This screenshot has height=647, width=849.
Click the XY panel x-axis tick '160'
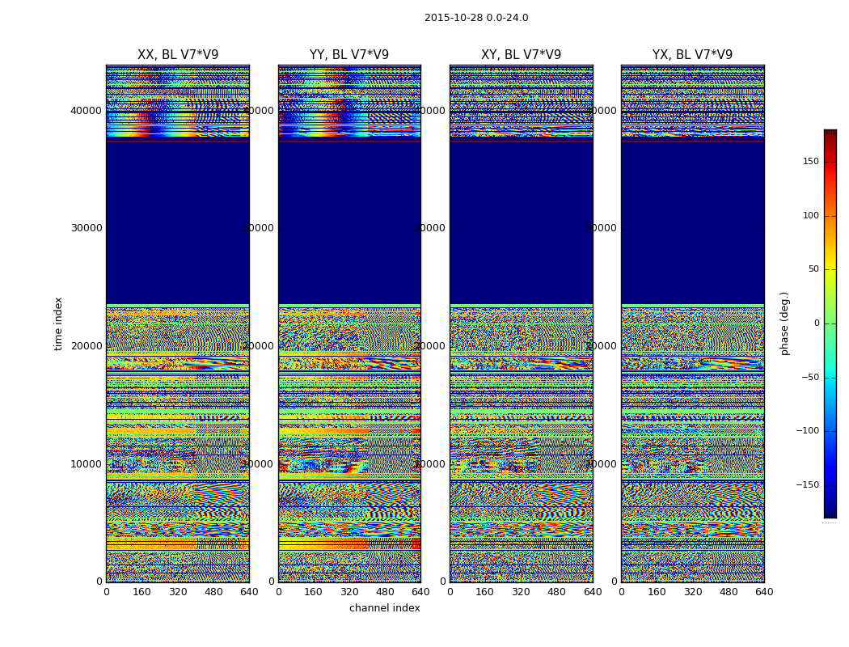(x=485, y=592)
